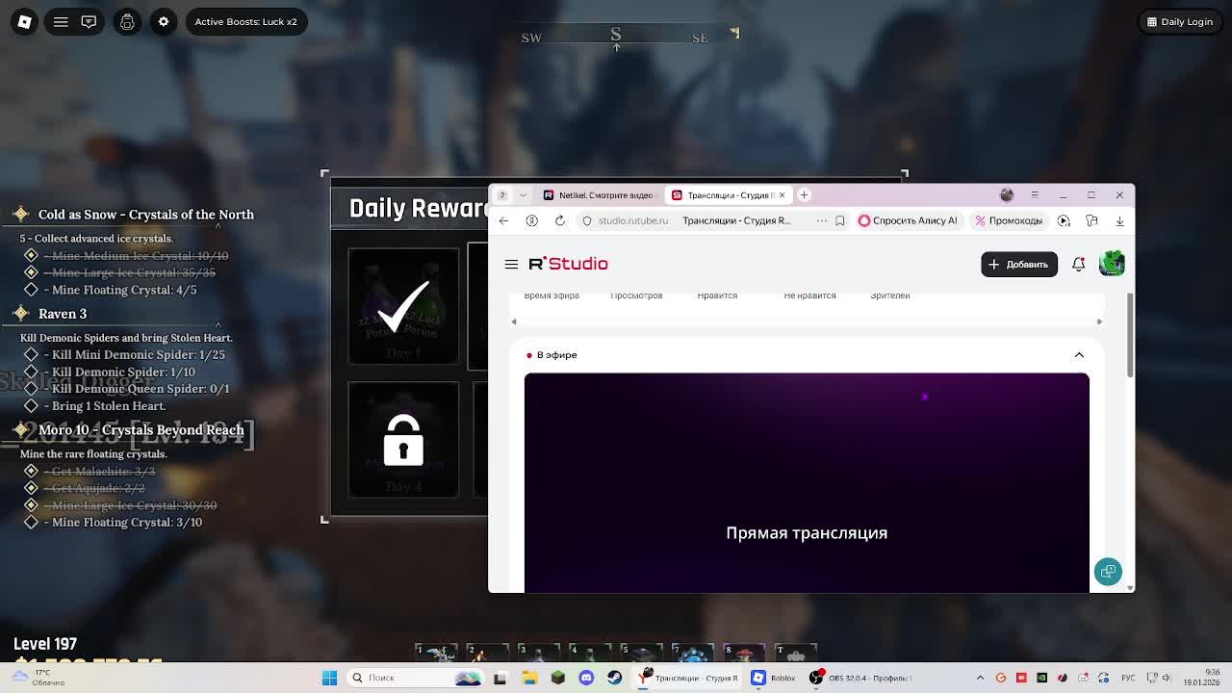Open the in-game chat panel
The height and width of the screenshot is (693, 1232).
tap(89, 21)
